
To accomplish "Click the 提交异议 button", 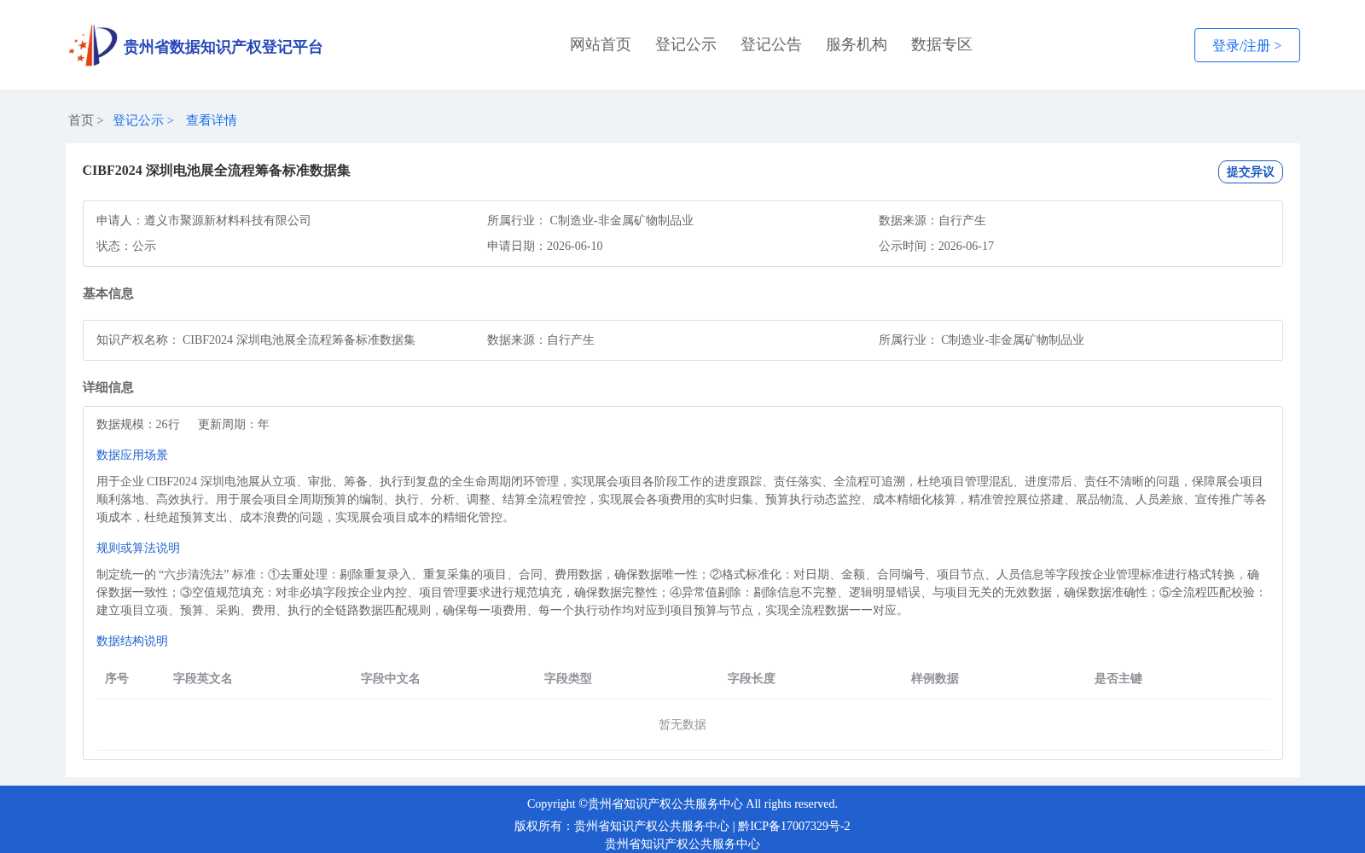I will [1250, 171].
